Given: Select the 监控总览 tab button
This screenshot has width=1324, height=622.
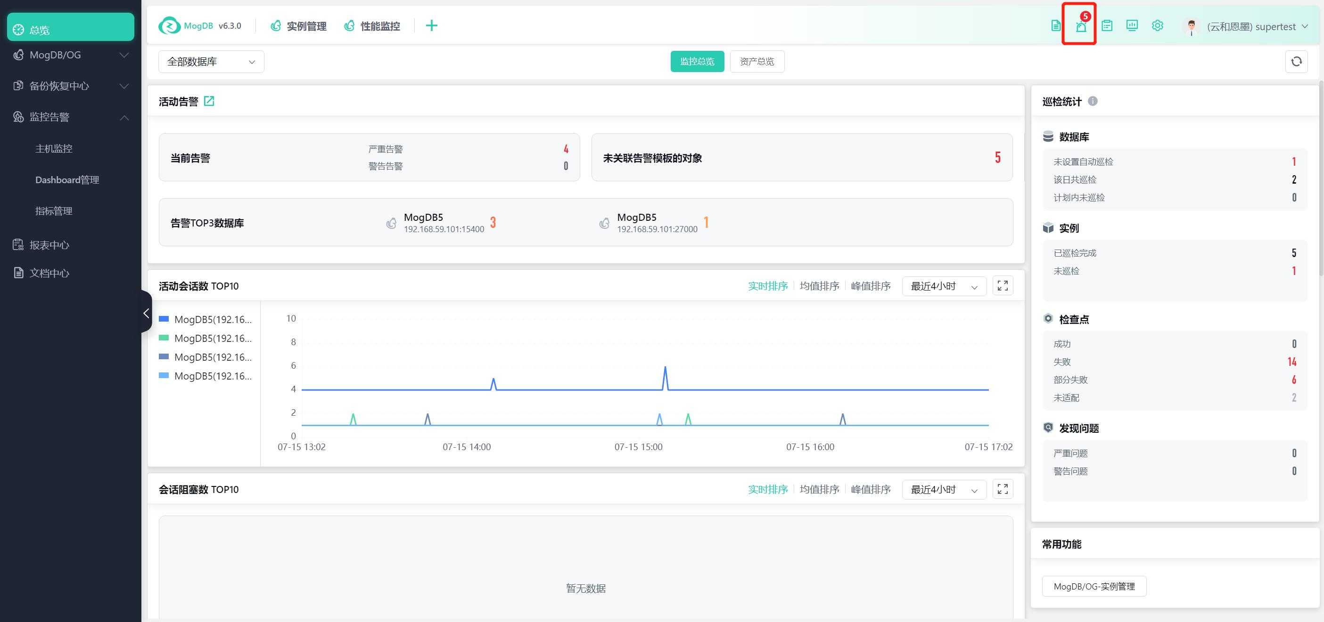Looking at the screenshot, I should pyautogui.click(x=698, y=62).
